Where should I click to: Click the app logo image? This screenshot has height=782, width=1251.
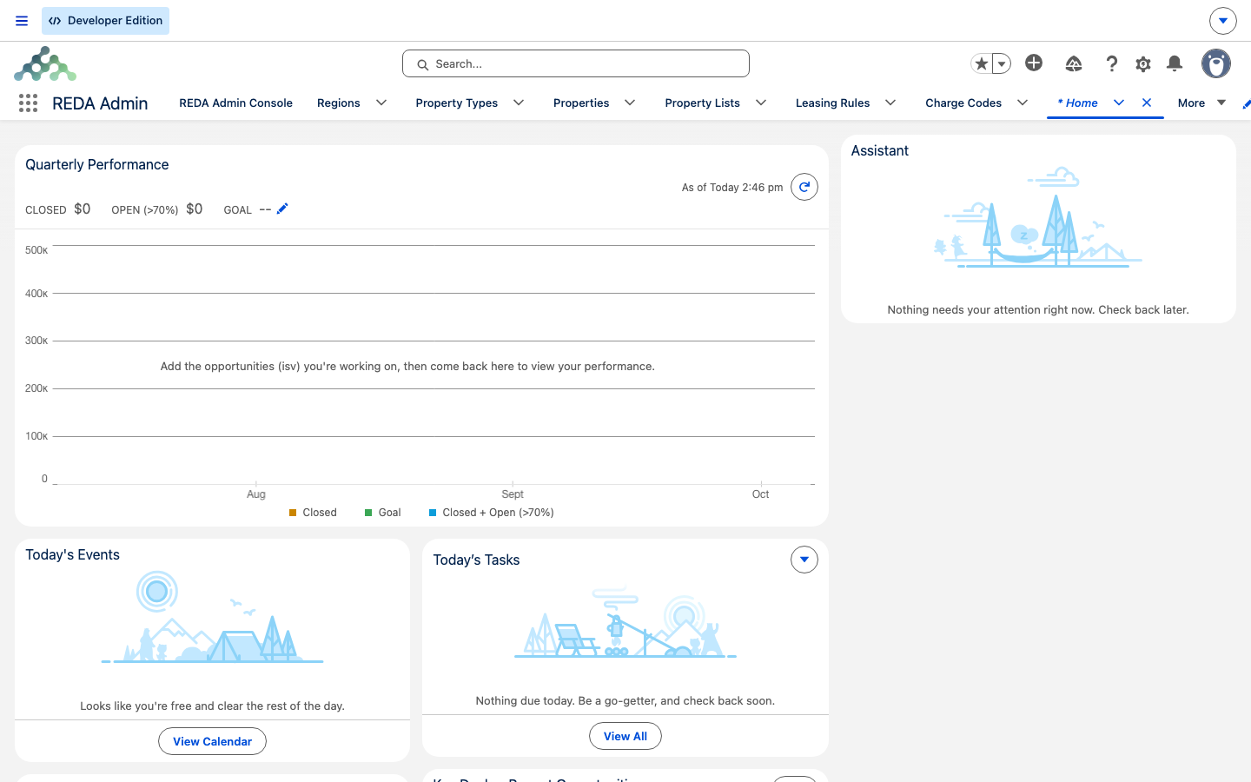pos(45,64)
